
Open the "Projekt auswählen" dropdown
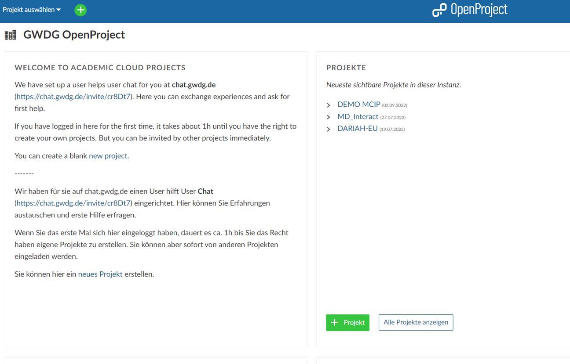coord(32,10)
